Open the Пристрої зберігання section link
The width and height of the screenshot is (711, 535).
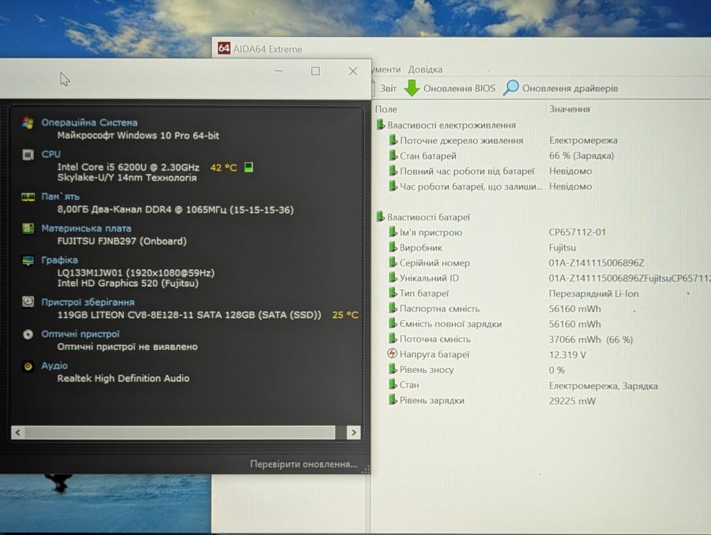tap(88, 302)
